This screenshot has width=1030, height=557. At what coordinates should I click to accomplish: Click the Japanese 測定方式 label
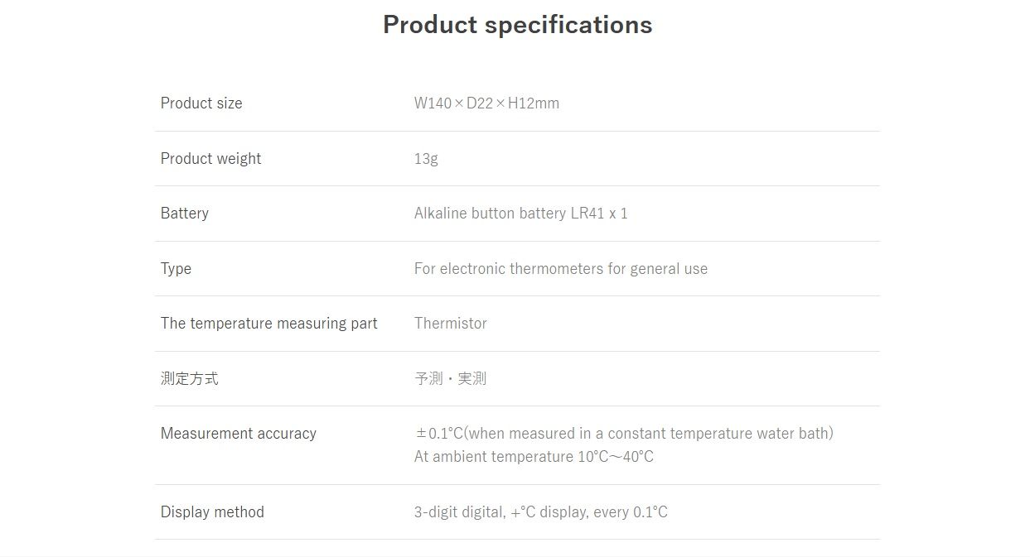[x=190, y=379]
